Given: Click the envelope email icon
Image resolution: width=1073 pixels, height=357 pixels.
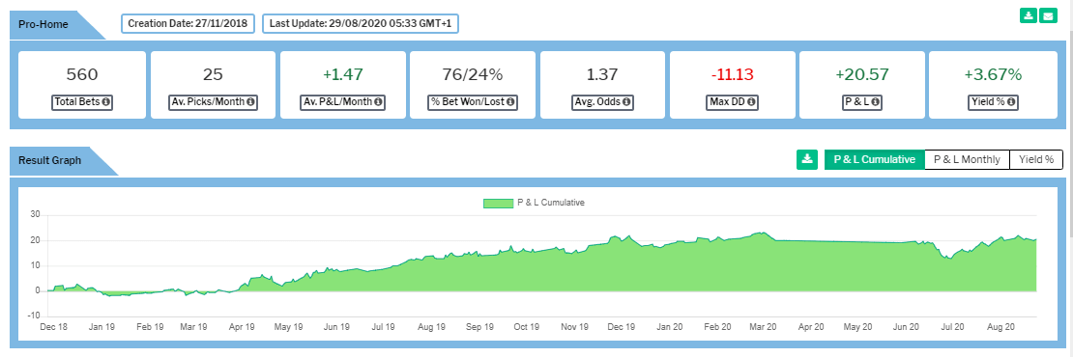Looking at the screenshot, I should pos(1047,15).
